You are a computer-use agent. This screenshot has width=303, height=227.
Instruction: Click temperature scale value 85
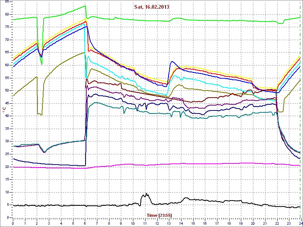(7, 2)
